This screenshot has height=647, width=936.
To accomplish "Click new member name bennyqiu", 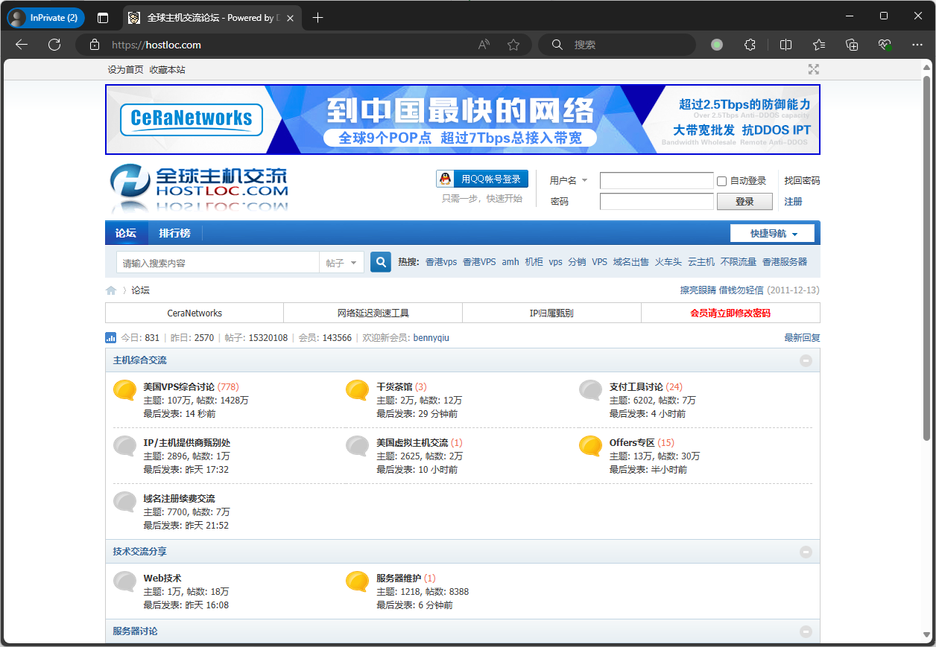I will 431,338.
